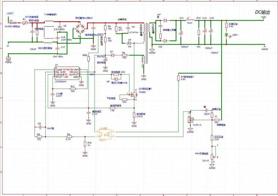Viewport: 278px width, 196px height.
Task: Click the Q1 F4N60 MOSFET symbol
Action: click(x=134, y=95)
